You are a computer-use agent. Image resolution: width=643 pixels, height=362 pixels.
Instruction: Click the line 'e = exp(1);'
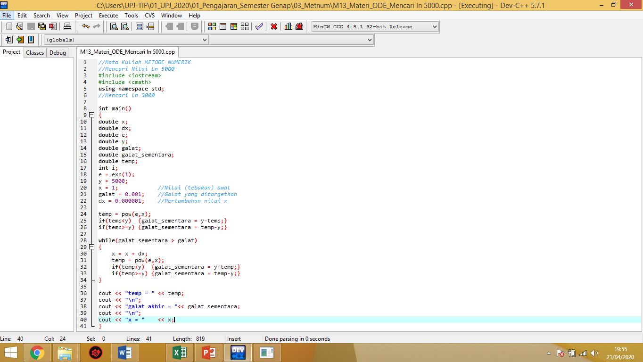[116, 174]
